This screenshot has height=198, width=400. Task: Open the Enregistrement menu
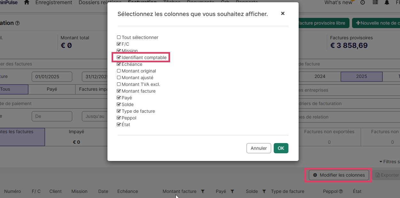54,3
